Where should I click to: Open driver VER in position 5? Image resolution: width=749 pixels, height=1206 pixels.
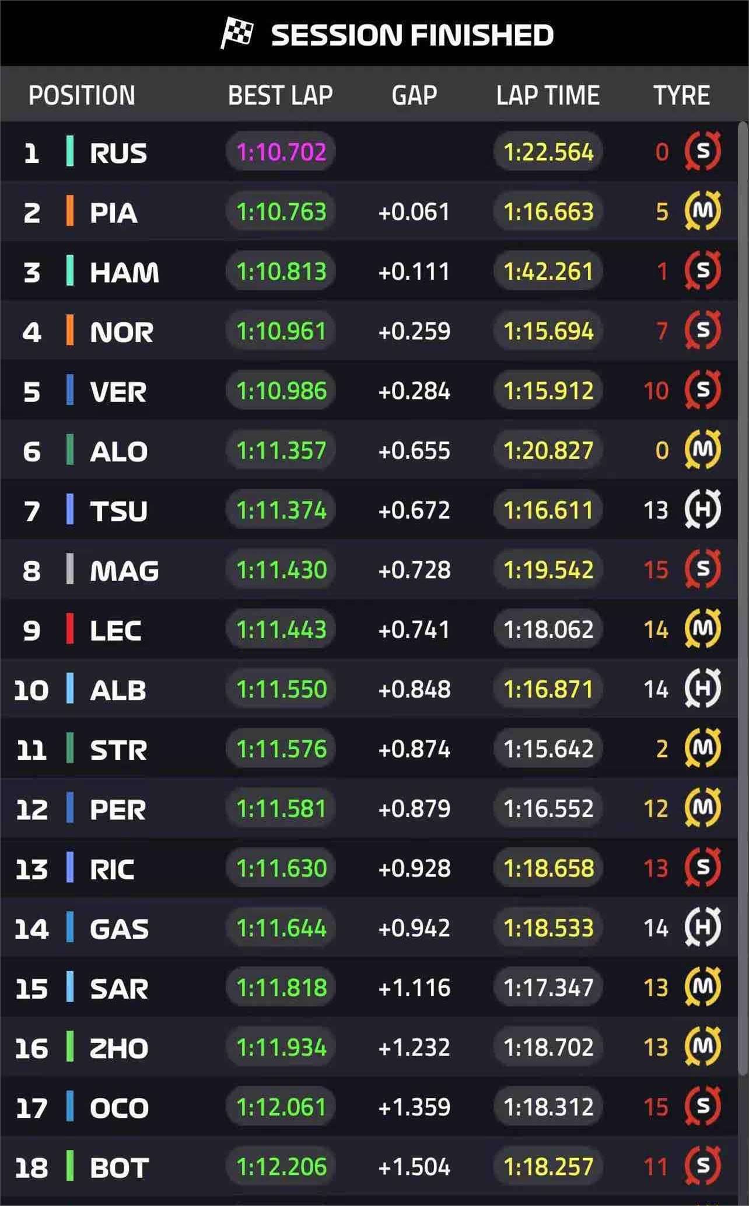click(x=118, y=391)
